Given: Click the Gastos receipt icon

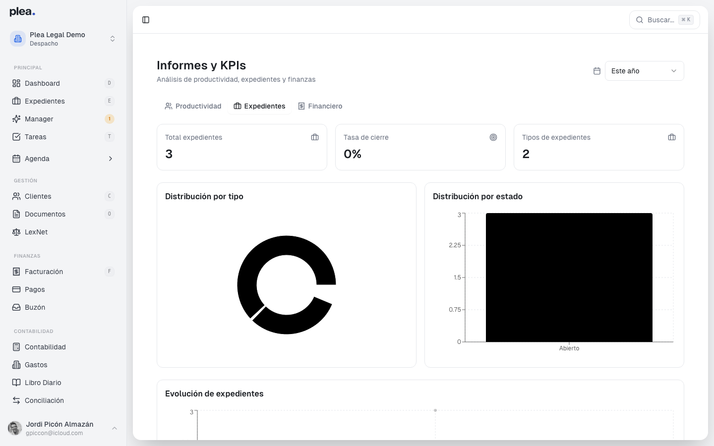Looking at the screenshot, I should (16, 365).
